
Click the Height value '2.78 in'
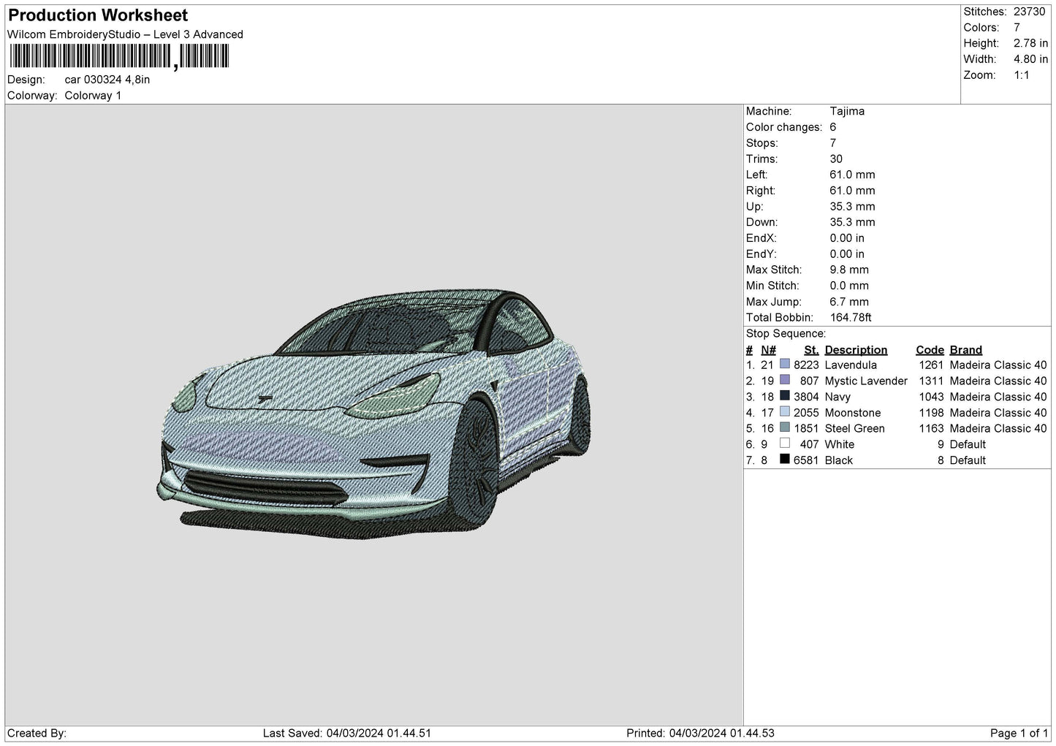point(1030,44)
